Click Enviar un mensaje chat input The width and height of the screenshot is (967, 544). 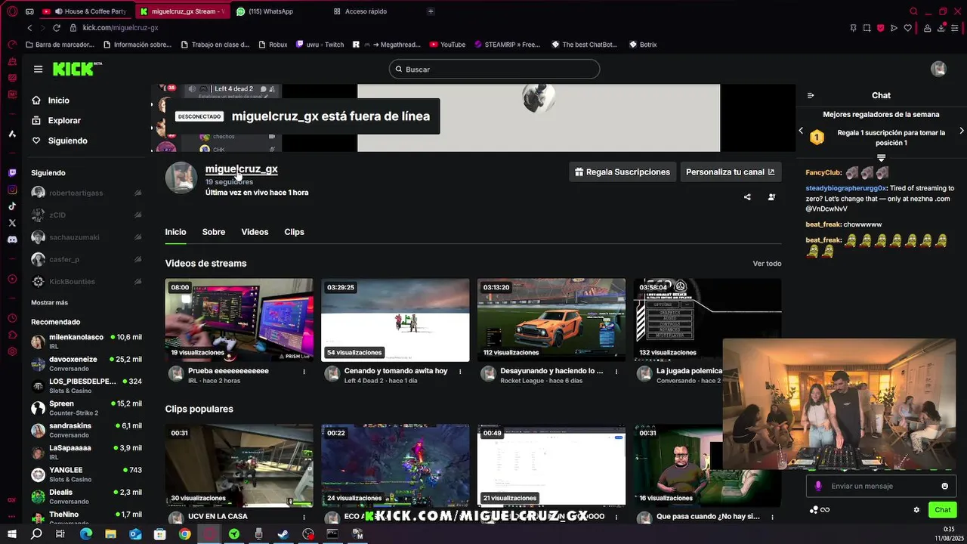click(x=880, y=486)
